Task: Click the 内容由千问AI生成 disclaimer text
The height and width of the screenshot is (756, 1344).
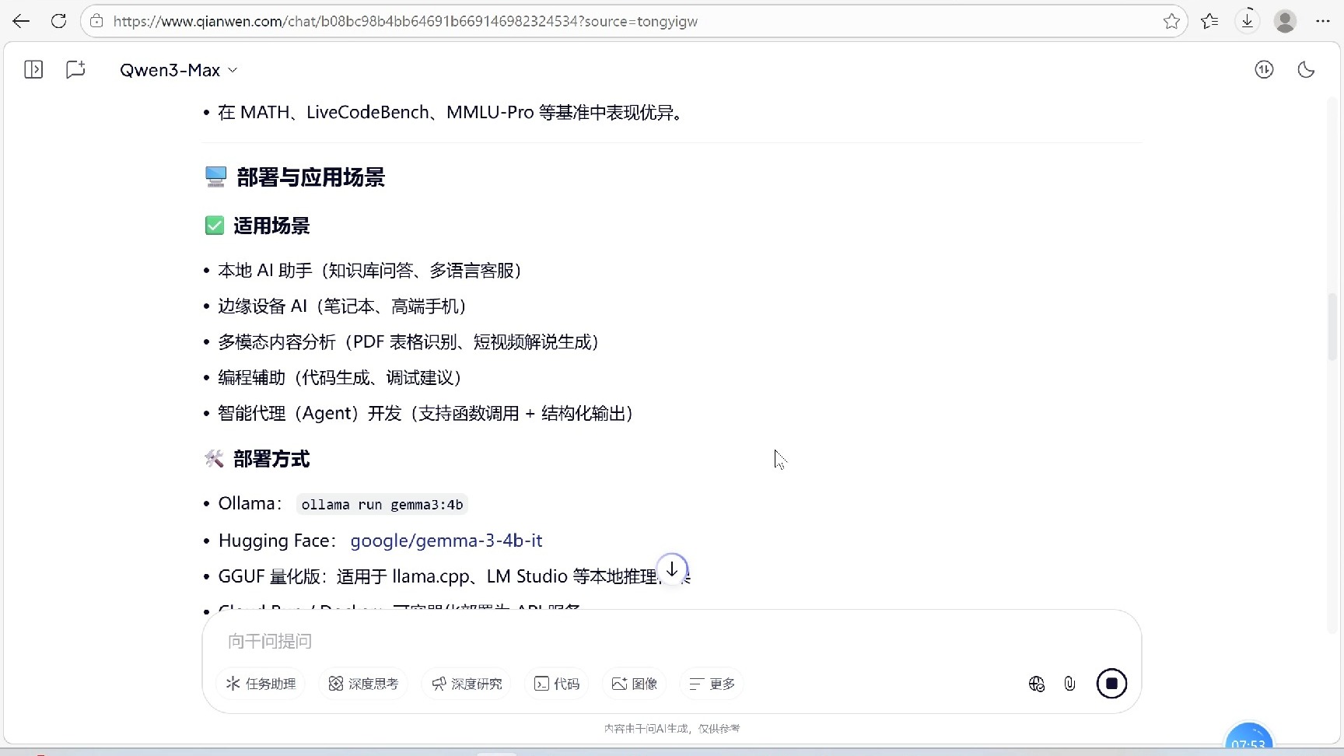Action: point(672,729)
